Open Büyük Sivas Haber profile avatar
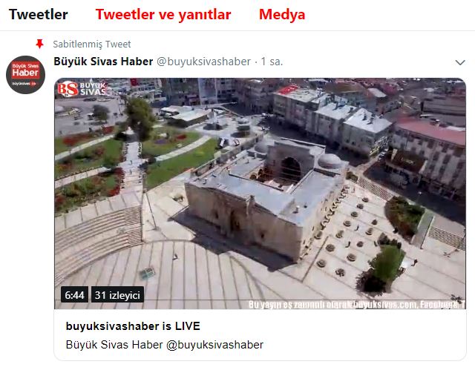 pos(26,75)
